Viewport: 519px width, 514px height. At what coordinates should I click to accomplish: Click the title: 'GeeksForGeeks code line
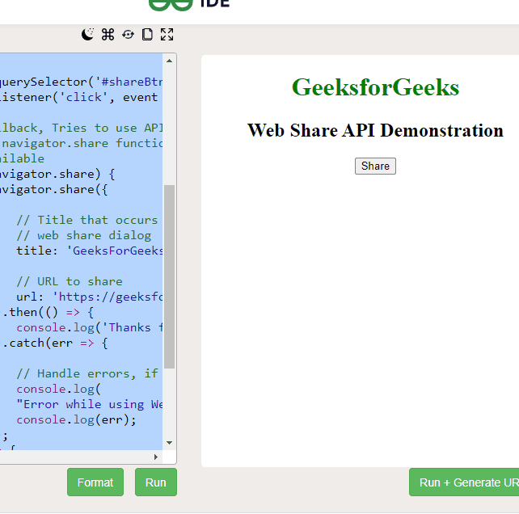click(x=90, y=251)
